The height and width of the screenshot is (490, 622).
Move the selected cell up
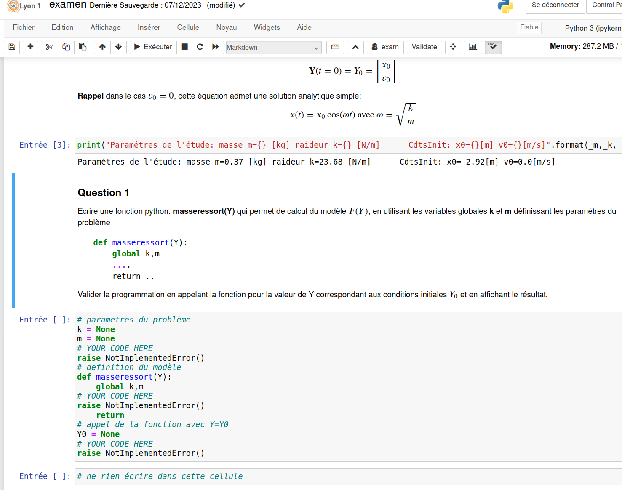[x=102, y=47]
